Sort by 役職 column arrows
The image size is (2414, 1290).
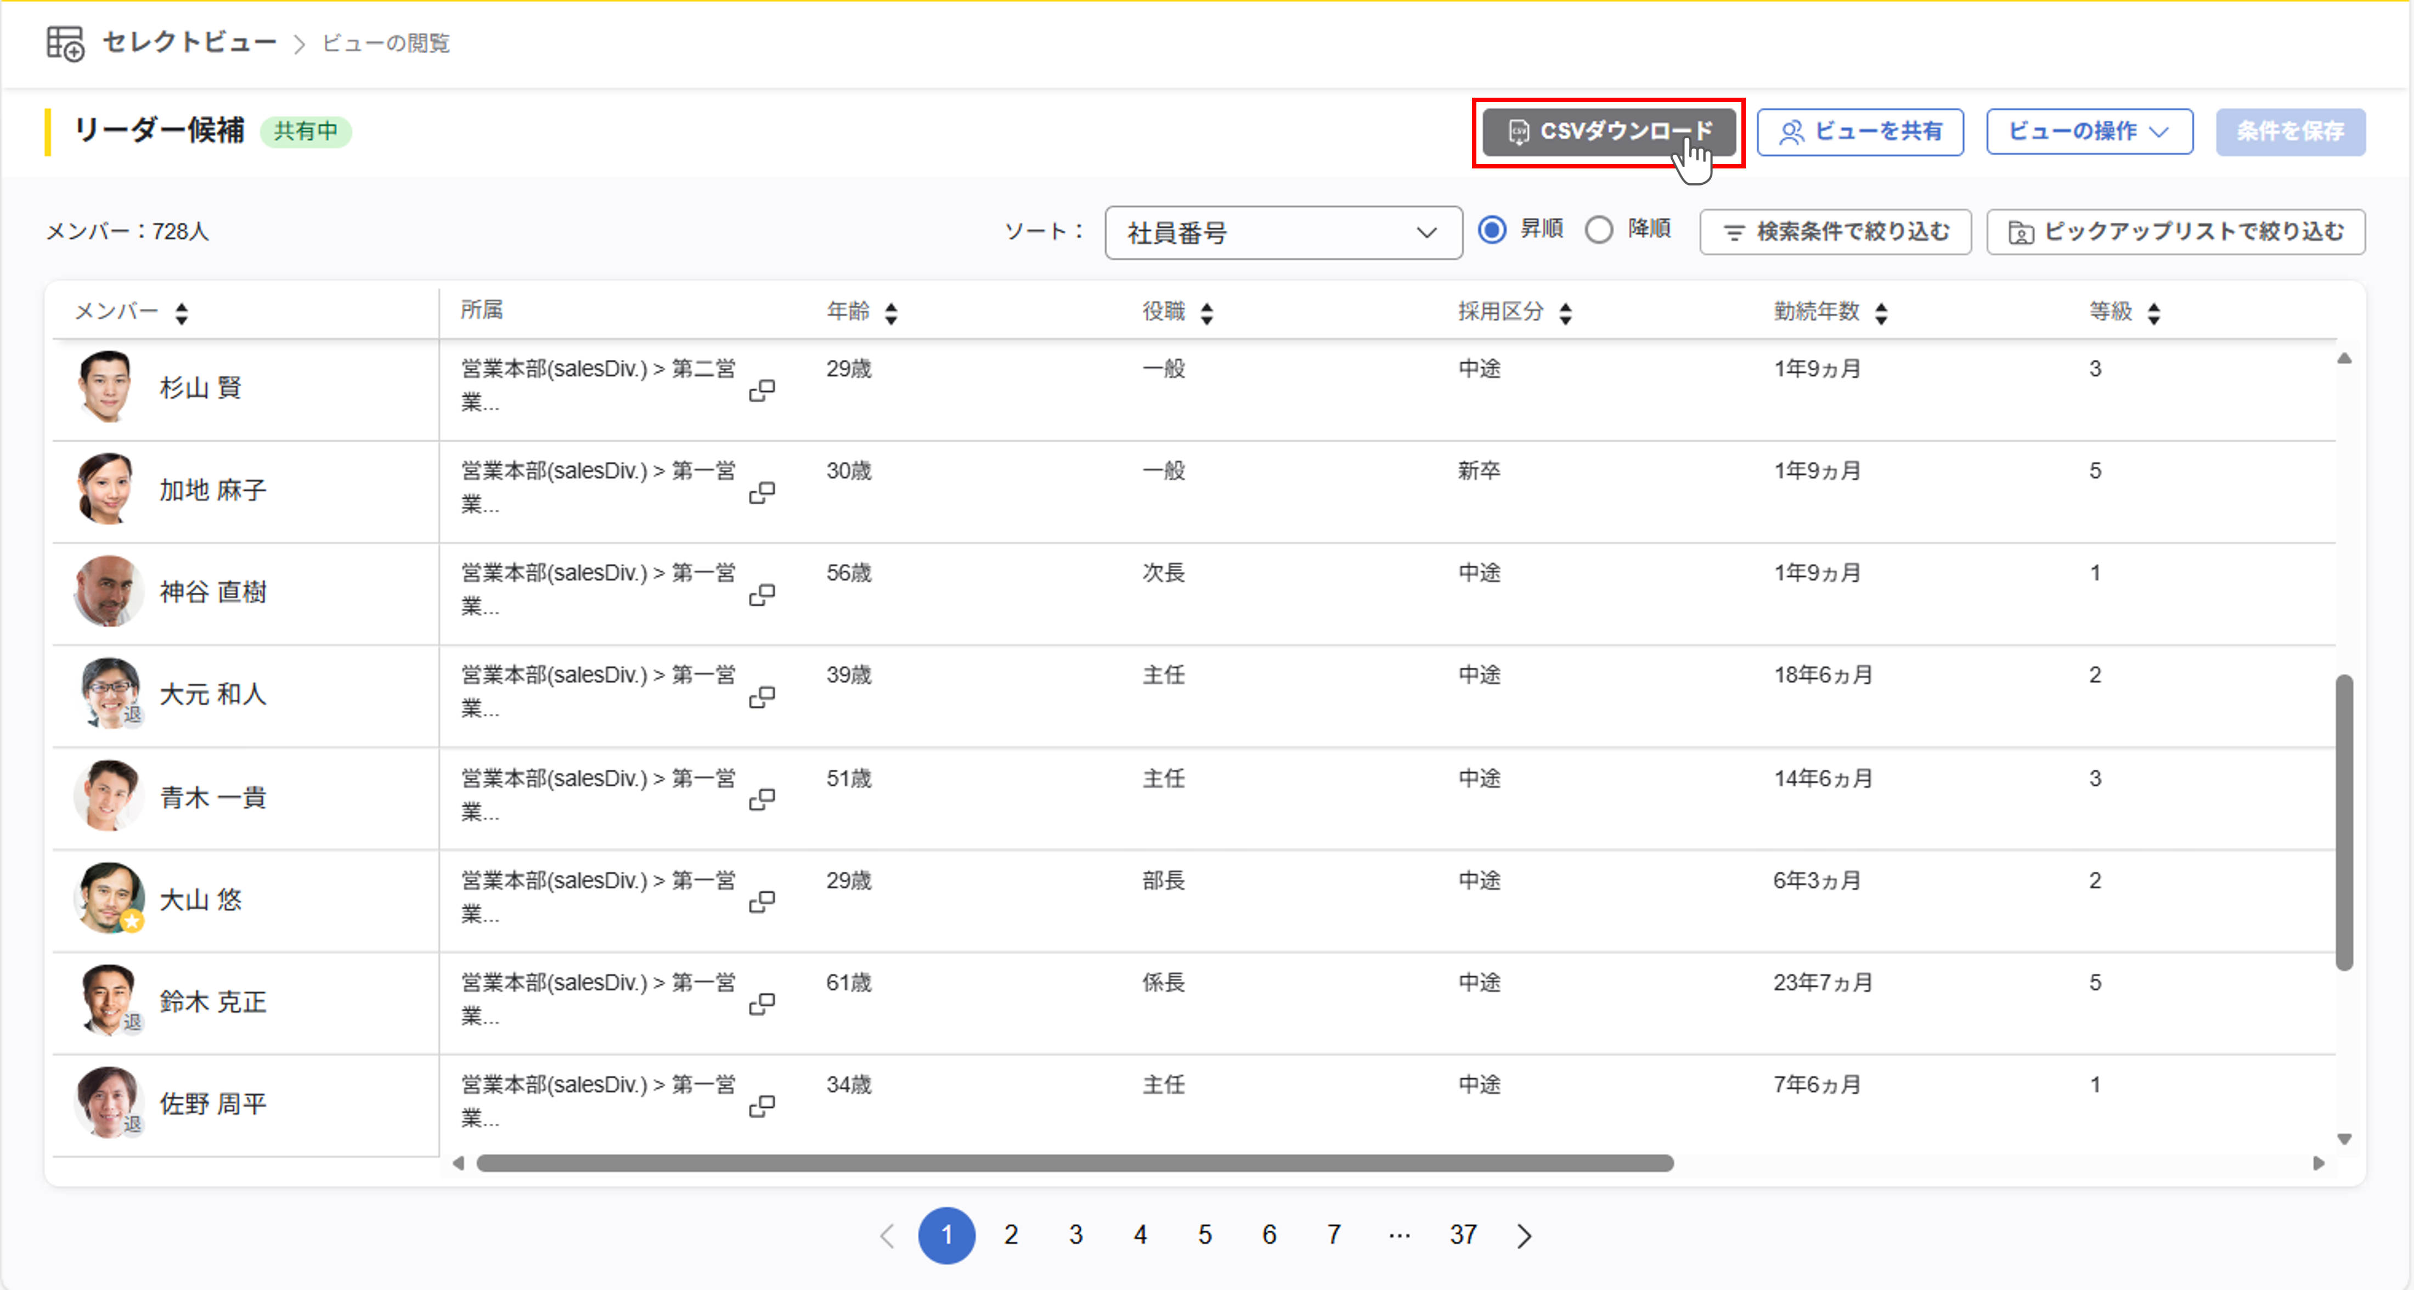1207,313
